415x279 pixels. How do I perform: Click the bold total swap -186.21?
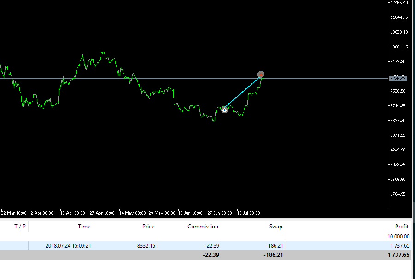[x=272, y=255]
